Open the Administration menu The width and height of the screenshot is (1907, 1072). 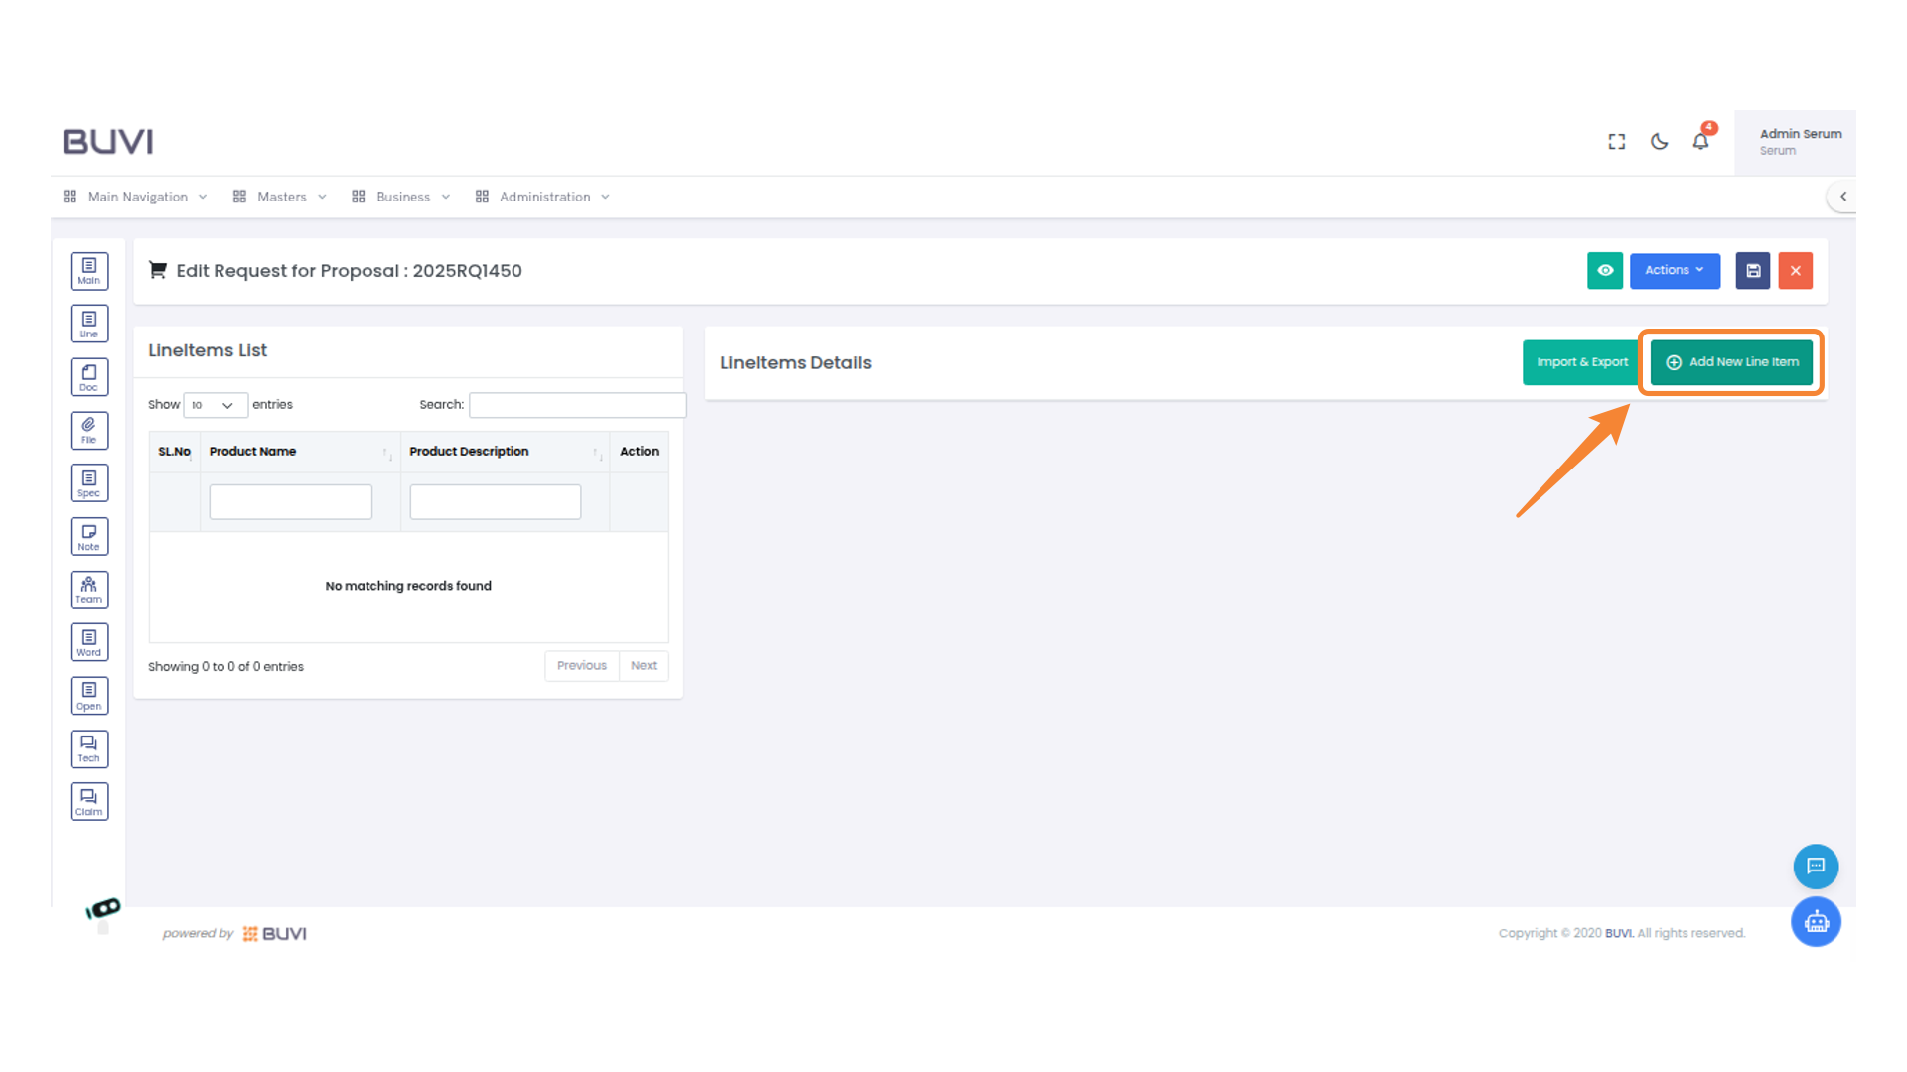(544, 197)
